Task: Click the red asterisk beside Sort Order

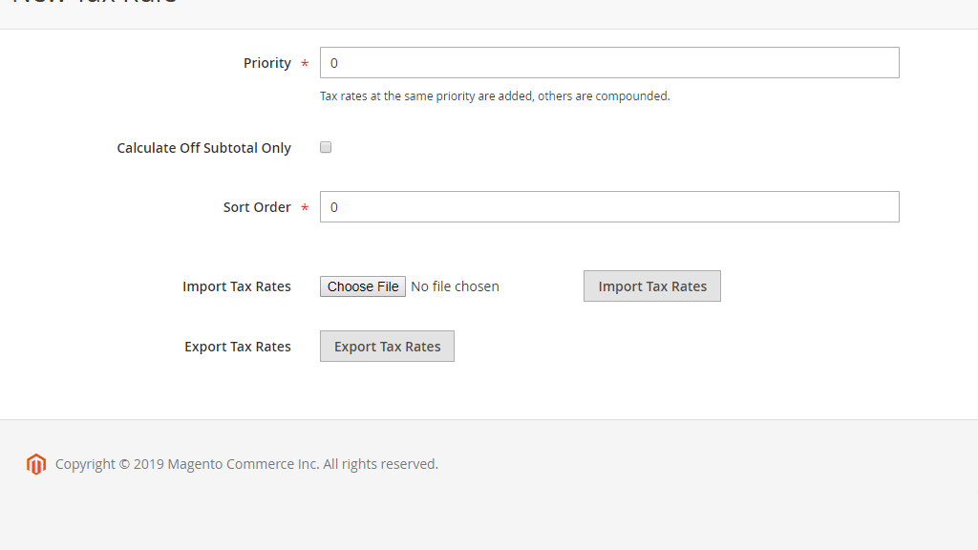Action: click(x=305, y=207)
